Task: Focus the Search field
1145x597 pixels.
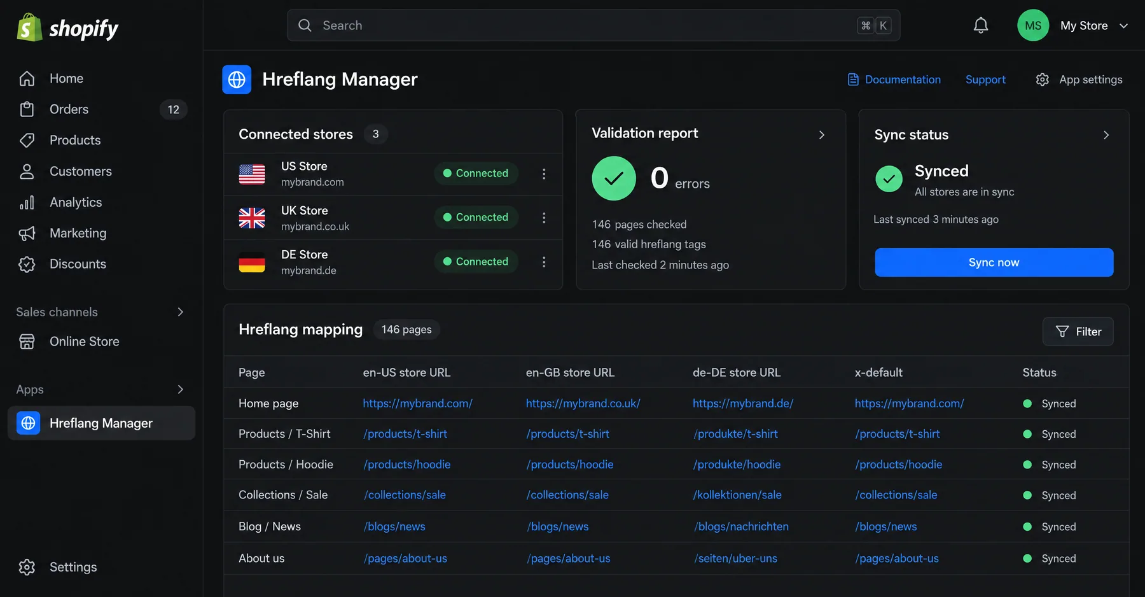Action: (x=593, y=25)
